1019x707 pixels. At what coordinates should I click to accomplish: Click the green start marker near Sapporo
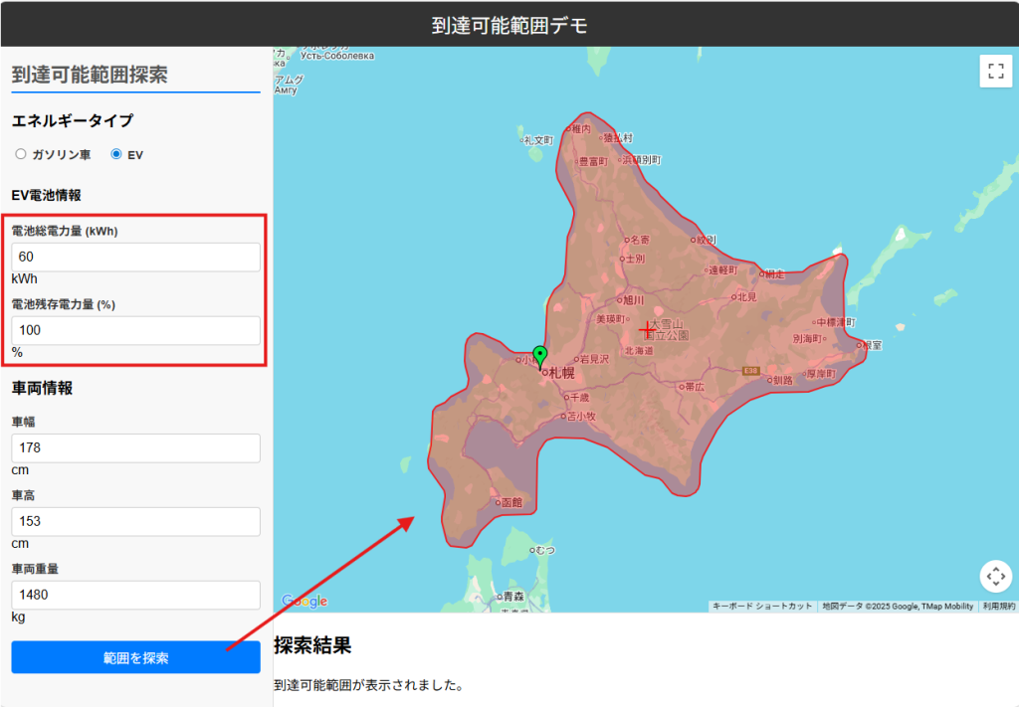(540, 357)
